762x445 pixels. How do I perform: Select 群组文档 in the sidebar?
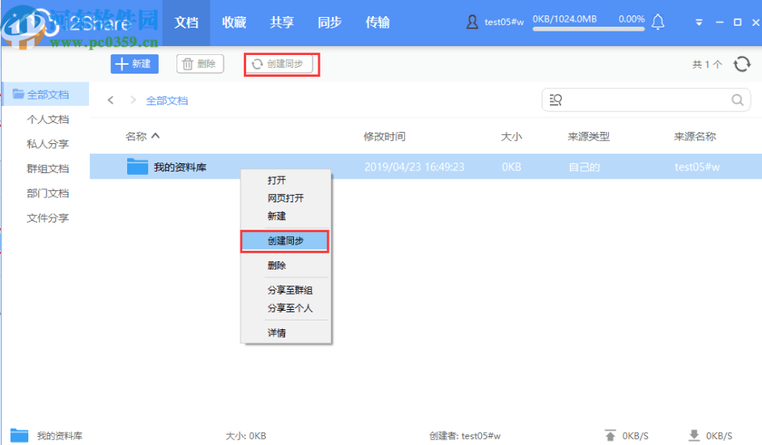click(48, 168)
